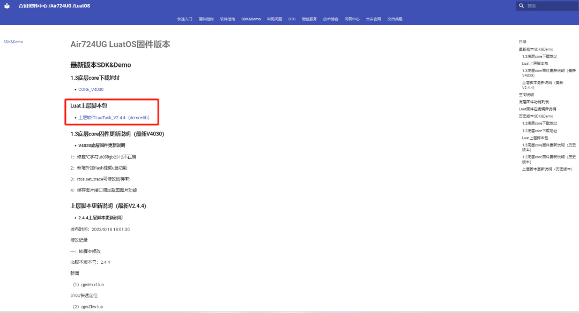This screenshot has height=313, width=579.
Task: Jump to Luat固件在线编译说明 in contents
Action: [537, 109]
